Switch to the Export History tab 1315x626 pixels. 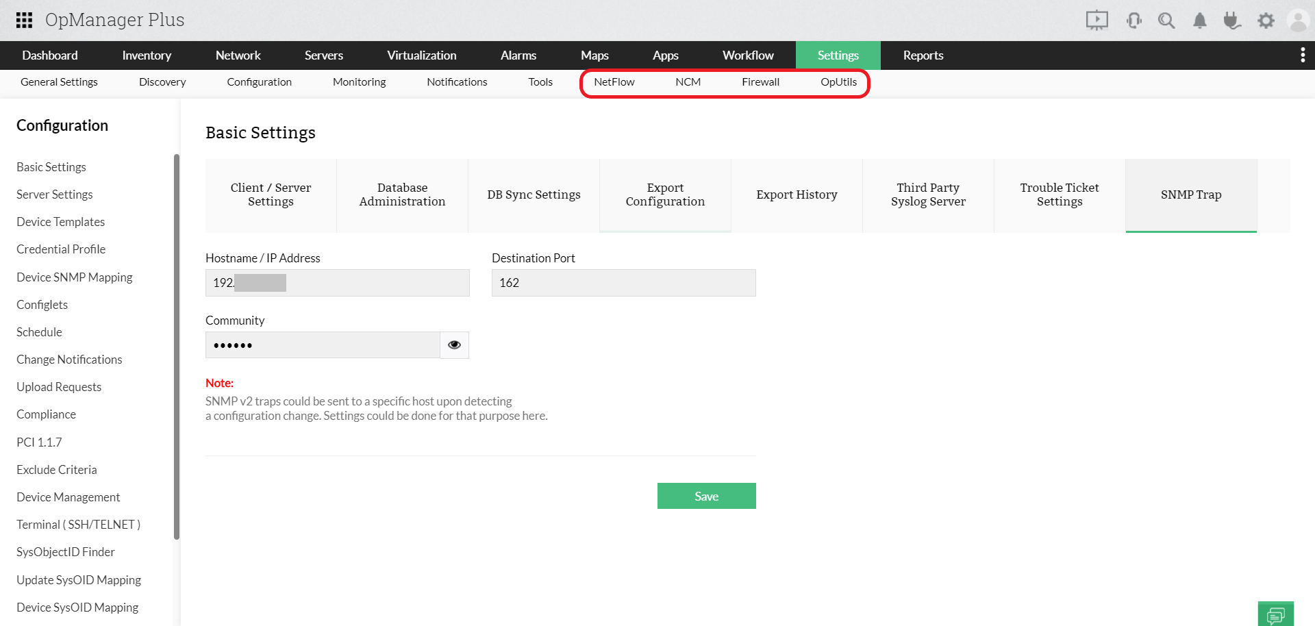click(797, 195)
